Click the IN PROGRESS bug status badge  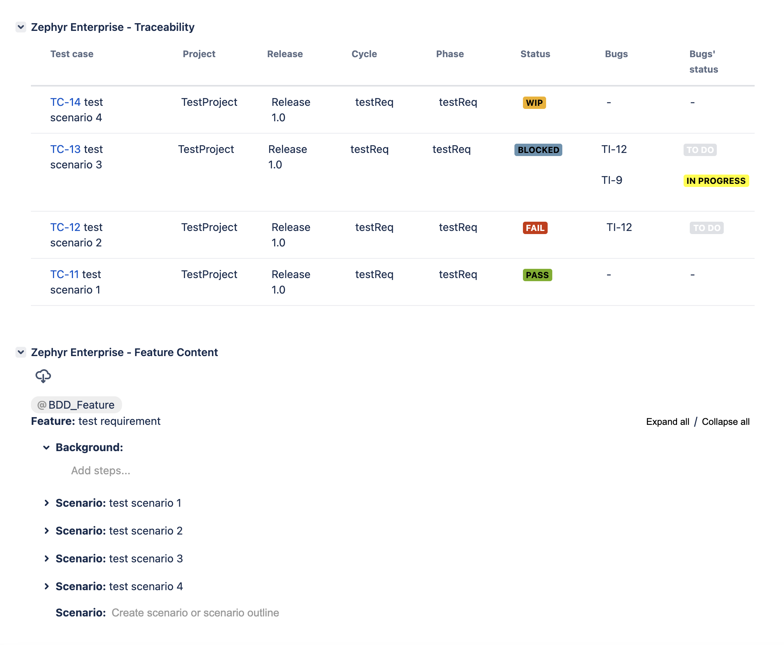716,181
